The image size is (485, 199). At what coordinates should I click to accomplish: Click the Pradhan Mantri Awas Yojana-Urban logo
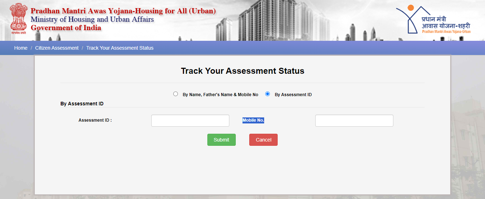click(x=433, y=20)
